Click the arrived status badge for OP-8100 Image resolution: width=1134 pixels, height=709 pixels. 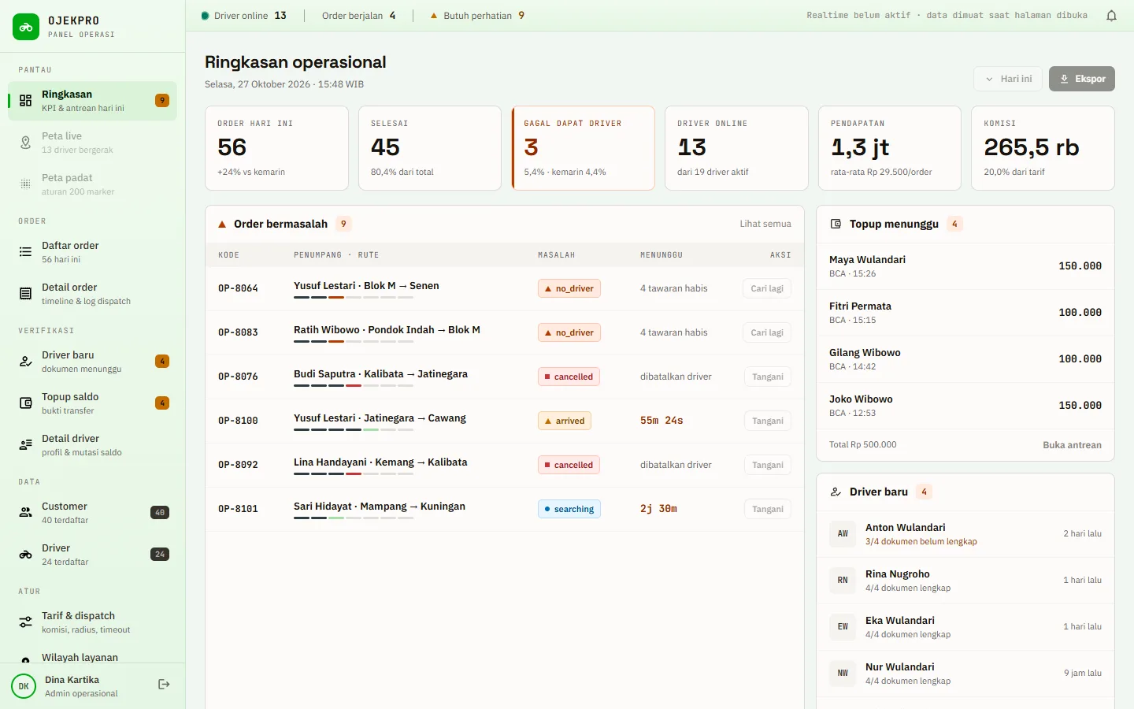tap(565, 421)
